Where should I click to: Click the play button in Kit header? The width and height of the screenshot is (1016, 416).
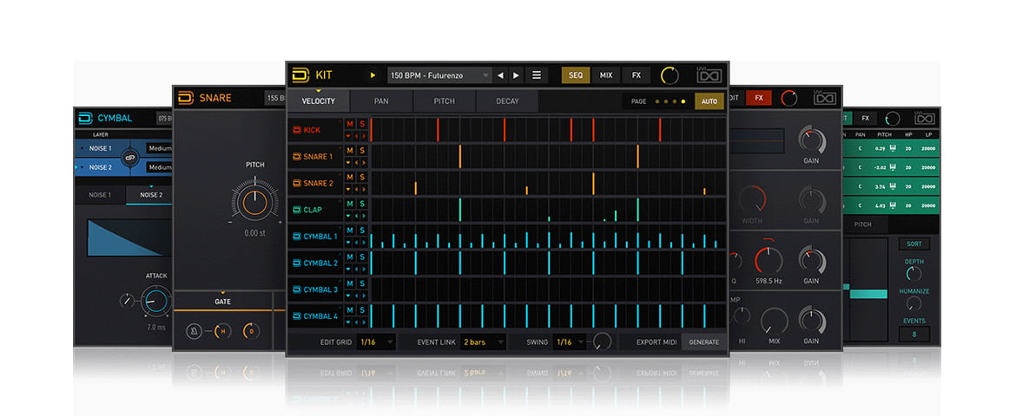[373, 75]
